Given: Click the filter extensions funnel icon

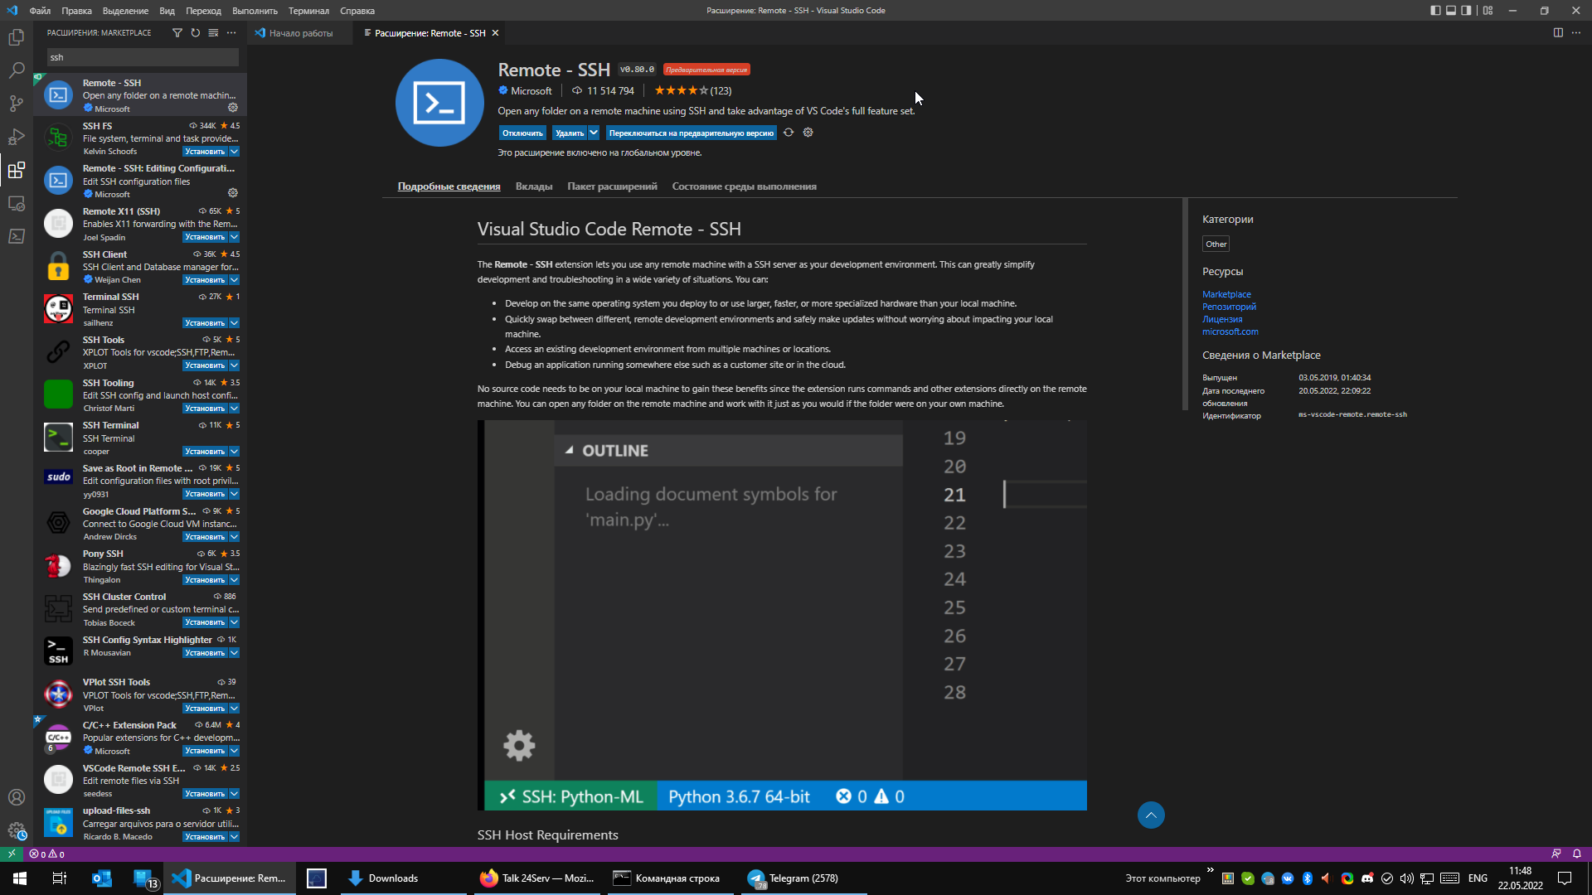Looking at the screenshot, I should click(x=177, y=33).
